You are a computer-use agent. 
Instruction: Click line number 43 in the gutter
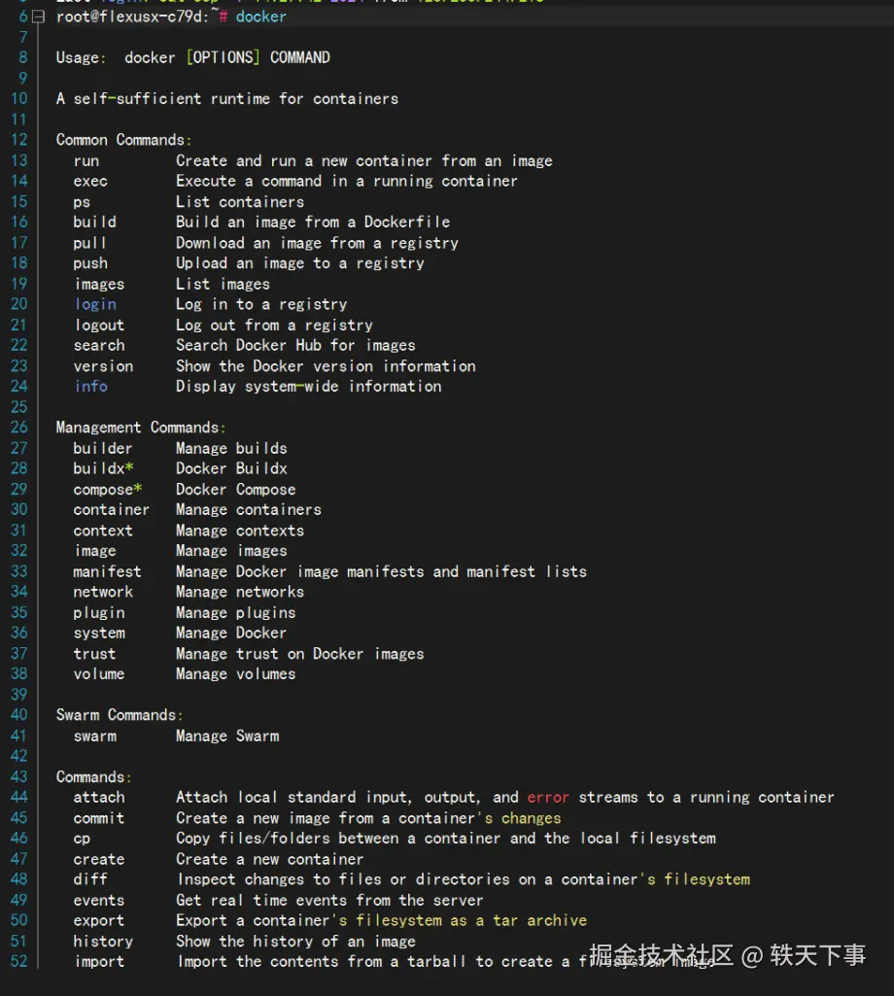[x=19, y=777]
